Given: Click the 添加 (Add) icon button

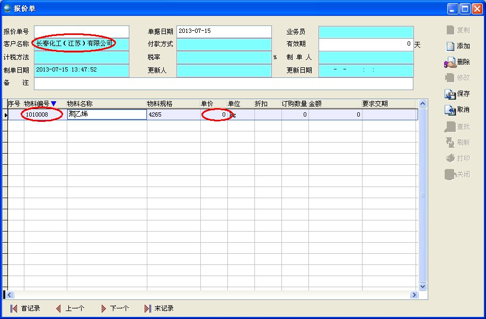Looking at the screenshot, I should pyautogui.click(x=458, y=46).
